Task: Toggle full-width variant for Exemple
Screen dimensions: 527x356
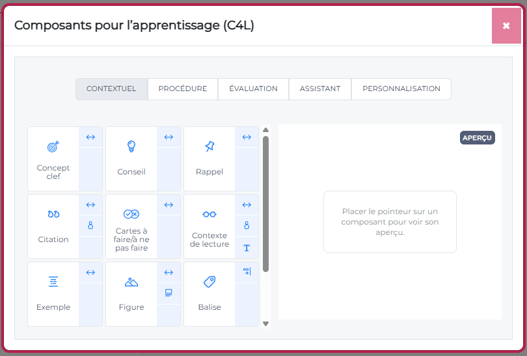Action: point(90,273)
